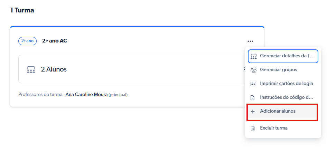327x152 pixels.
Task: Select Gerenciar detalhes da turma menu entry
Action: click(x=287, y=56)
